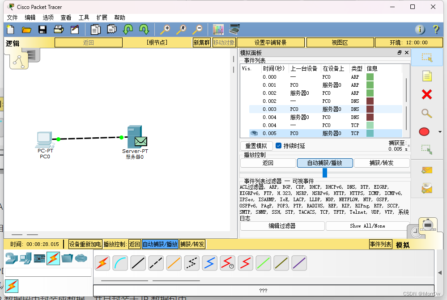Select the green octal cable
This screenshot has width=447, height=300.
[x=264, y=263]
